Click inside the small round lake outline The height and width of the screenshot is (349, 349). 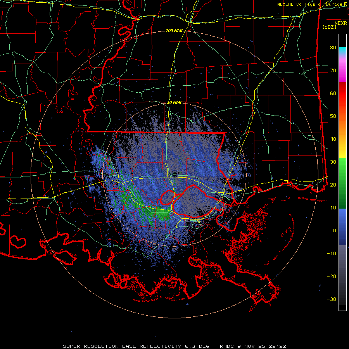pos(168,197)
